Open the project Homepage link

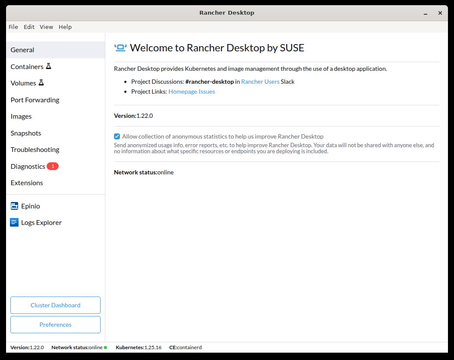[183, 92]
